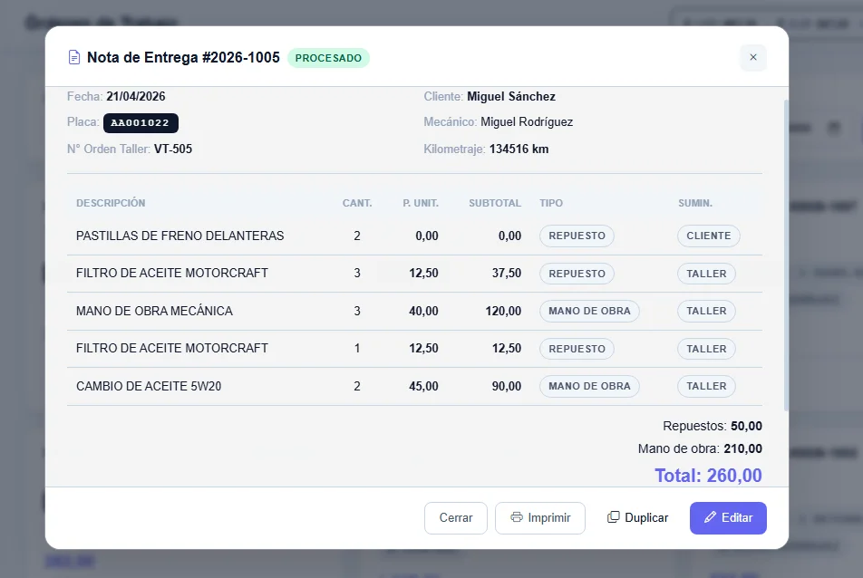Open editing with the Editar button
Screen dimensions: 863x578
point(728,517)
